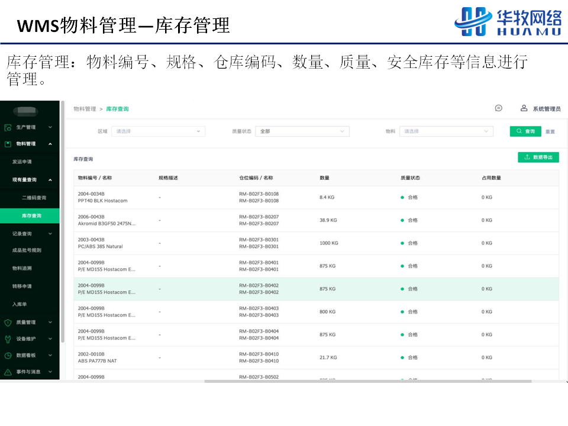Expand the 数据看板 menu chevron
Viewport: 568px width, 426px height.
point(50,356)
